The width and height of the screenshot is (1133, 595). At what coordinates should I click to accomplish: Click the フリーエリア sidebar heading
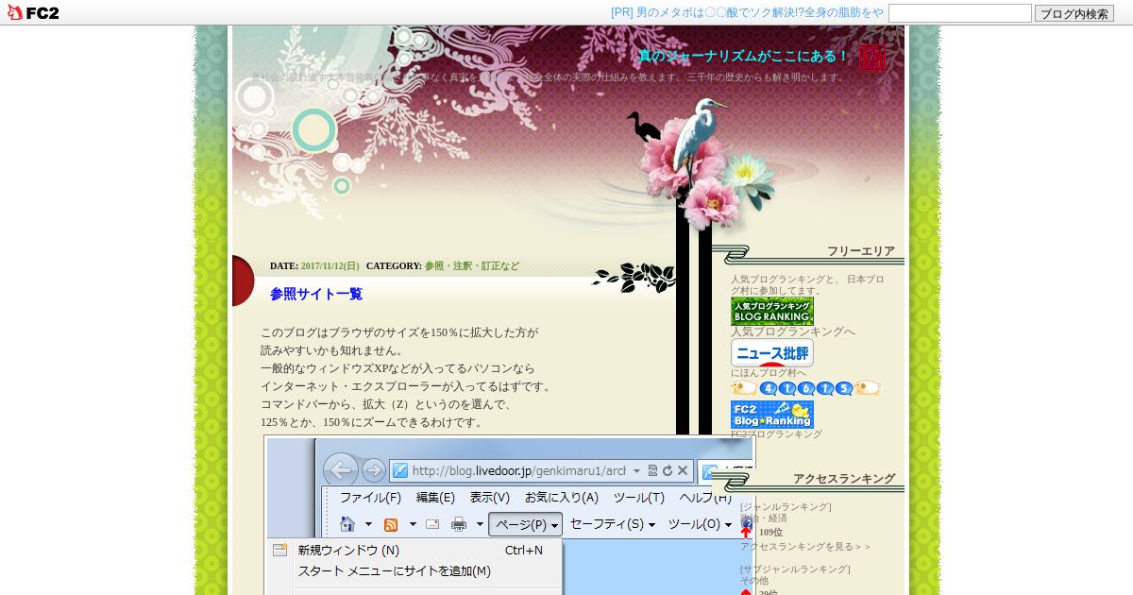[861, 251]
